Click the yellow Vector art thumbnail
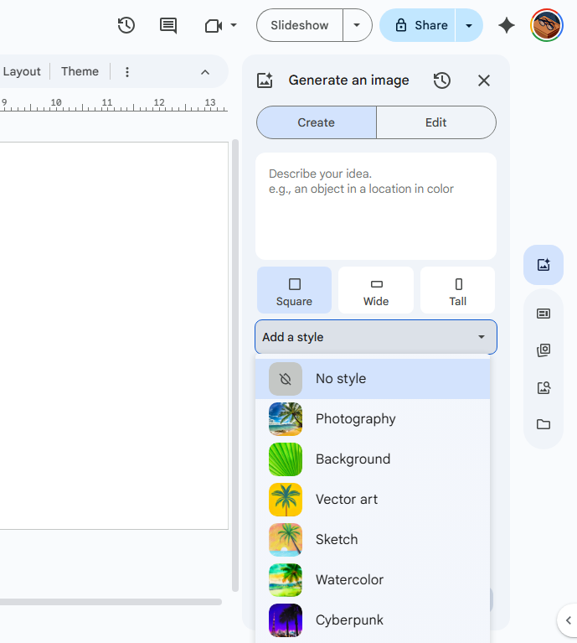The image size is (577, 643). point(286,499)
